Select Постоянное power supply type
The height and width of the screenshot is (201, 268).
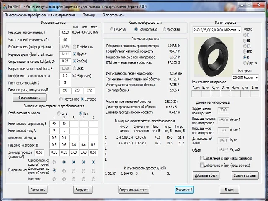point(61,99)
